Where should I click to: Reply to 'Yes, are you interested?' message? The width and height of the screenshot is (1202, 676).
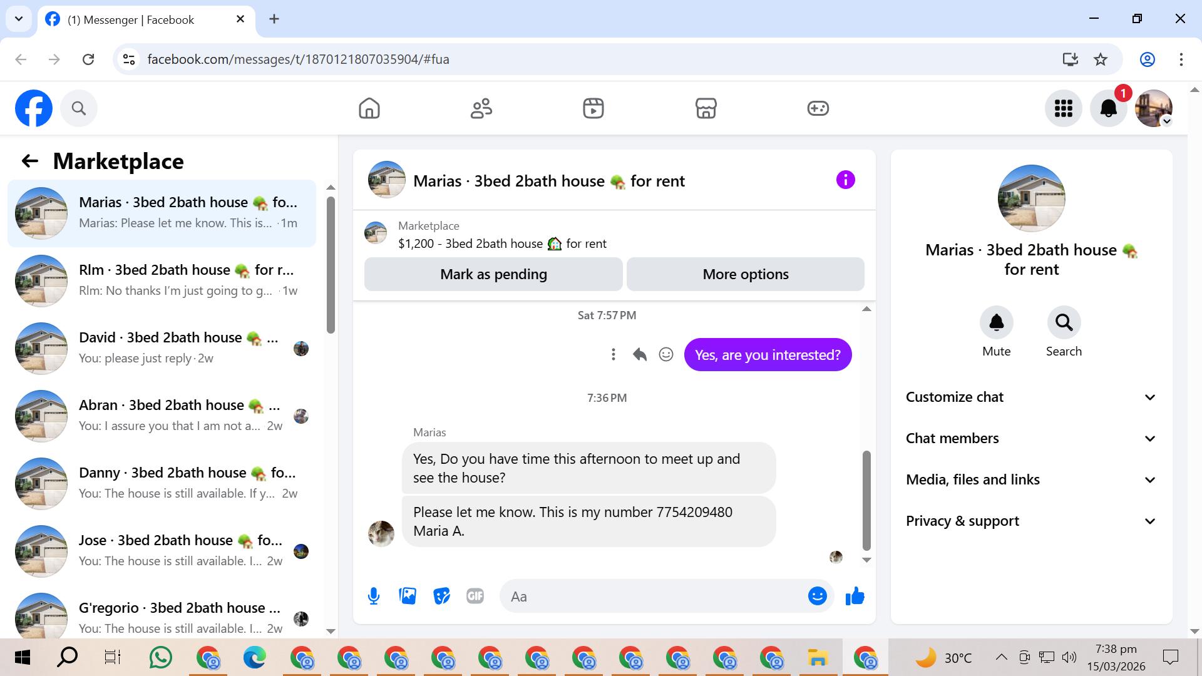tap(640, 355)
